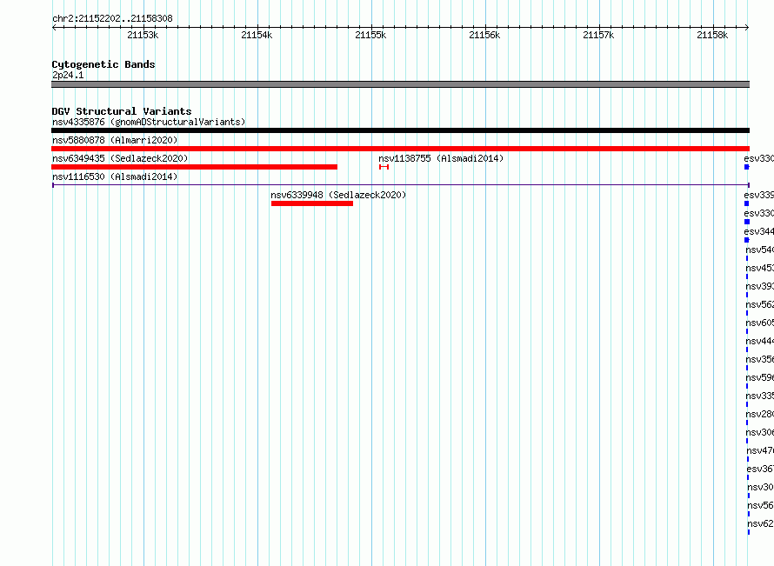Screen dimensions: 774x566
Task: Click the nsv596 variant label
Action: click(760, 377)
